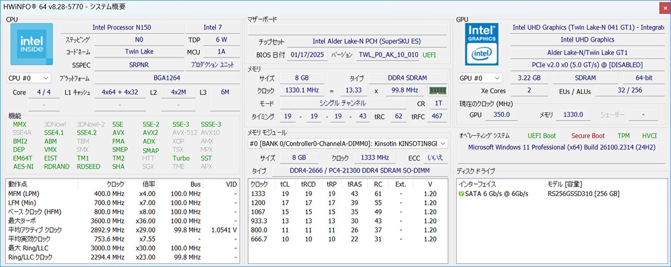Click the GPU clock 350.0 field
Image resolution: width=671 pixels, height=267 pixels.
pyautogui.click(x=502, y=115)
